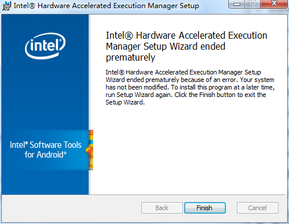Click the blank white area below the error message

click(187, 150)
